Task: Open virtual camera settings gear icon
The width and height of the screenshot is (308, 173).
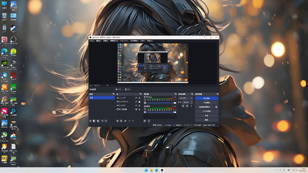Action: tap(216, 107)
